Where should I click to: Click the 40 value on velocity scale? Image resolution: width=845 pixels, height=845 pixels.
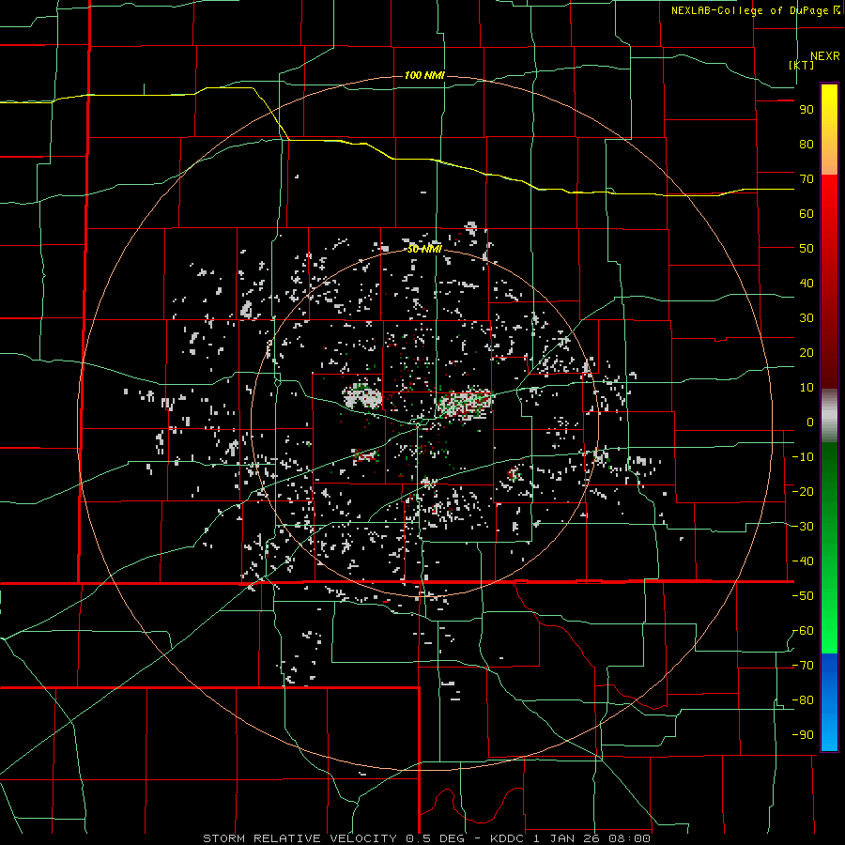807,284
